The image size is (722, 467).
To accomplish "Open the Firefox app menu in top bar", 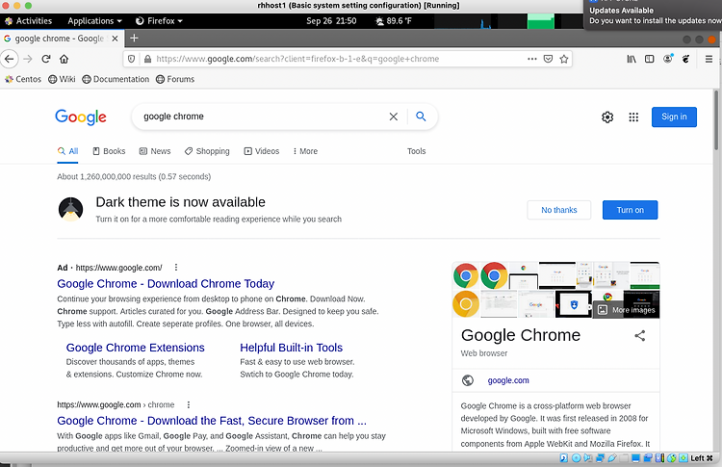I will [159, 21].
